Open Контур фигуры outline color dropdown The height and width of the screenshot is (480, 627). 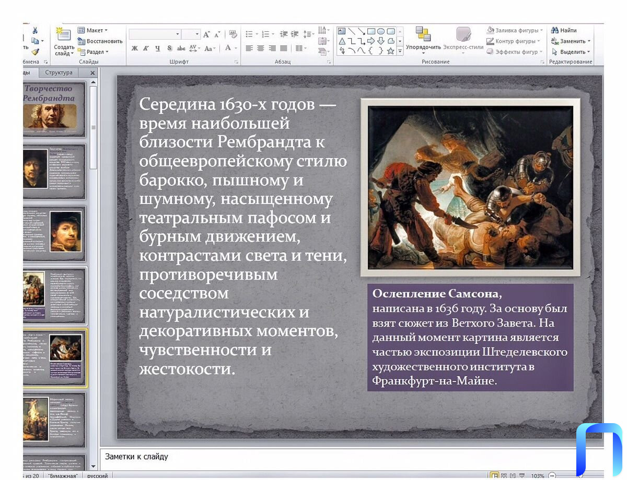tap(513, 41)
